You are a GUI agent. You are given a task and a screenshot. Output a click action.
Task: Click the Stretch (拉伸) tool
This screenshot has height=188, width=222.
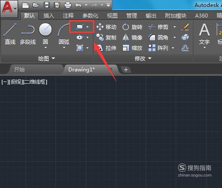(x=107, y=48)
